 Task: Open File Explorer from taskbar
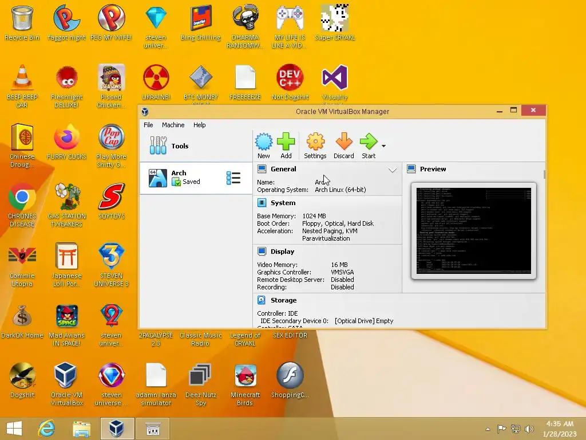(81, 429)
